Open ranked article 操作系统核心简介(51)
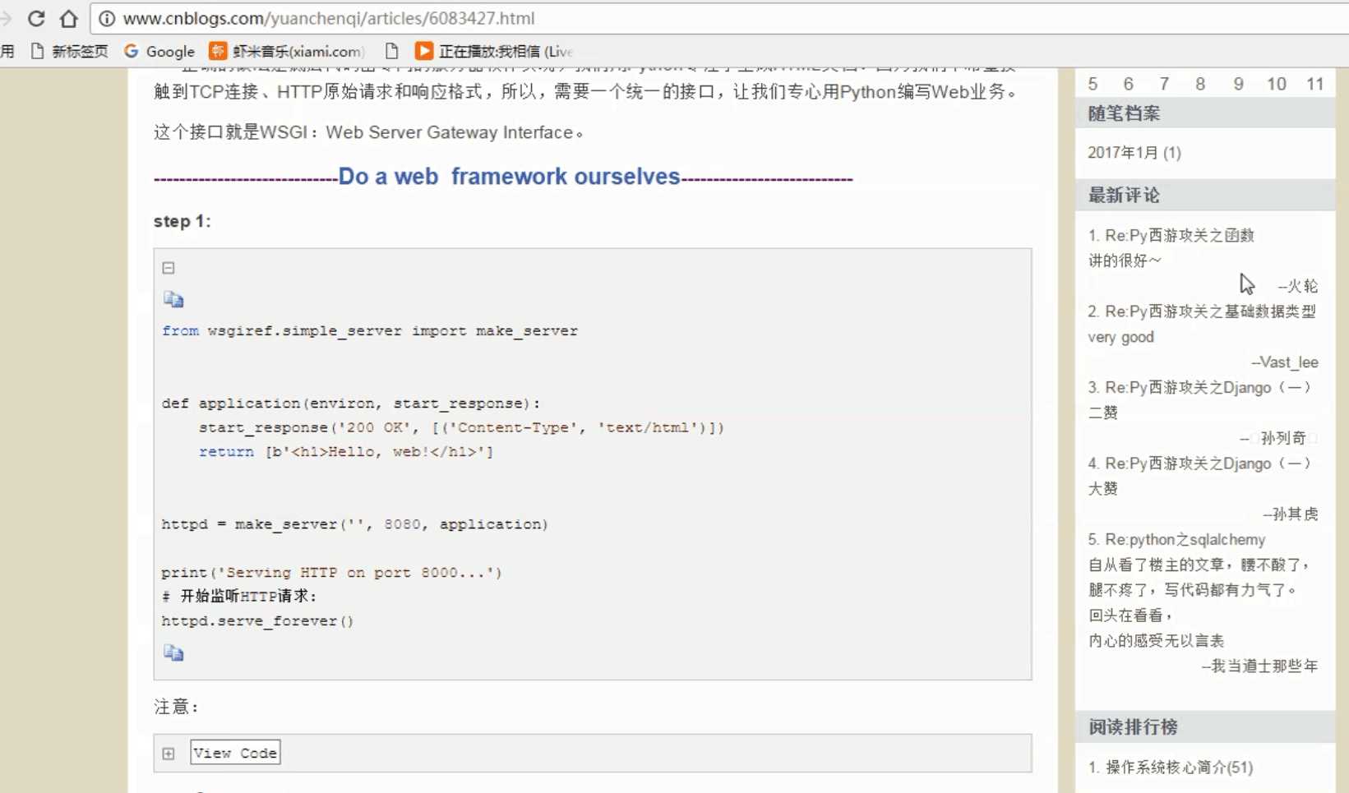1349x793 pixels. tap(1171, 768)
